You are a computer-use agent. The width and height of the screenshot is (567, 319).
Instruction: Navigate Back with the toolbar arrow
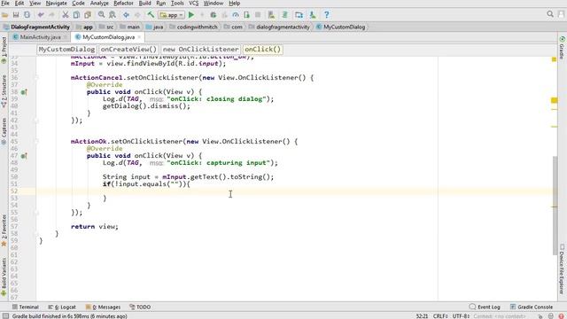click(126, 15)
